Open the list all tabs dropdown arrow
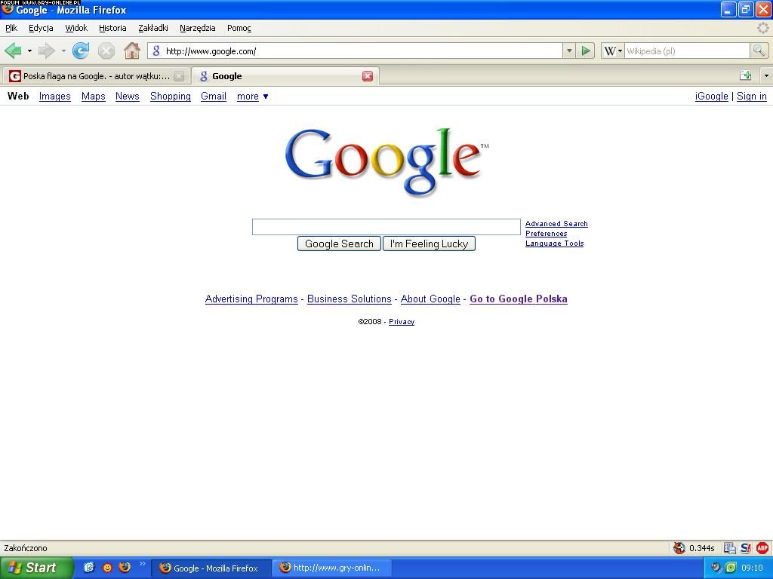The image size is (773, 579). pos(766,76)
